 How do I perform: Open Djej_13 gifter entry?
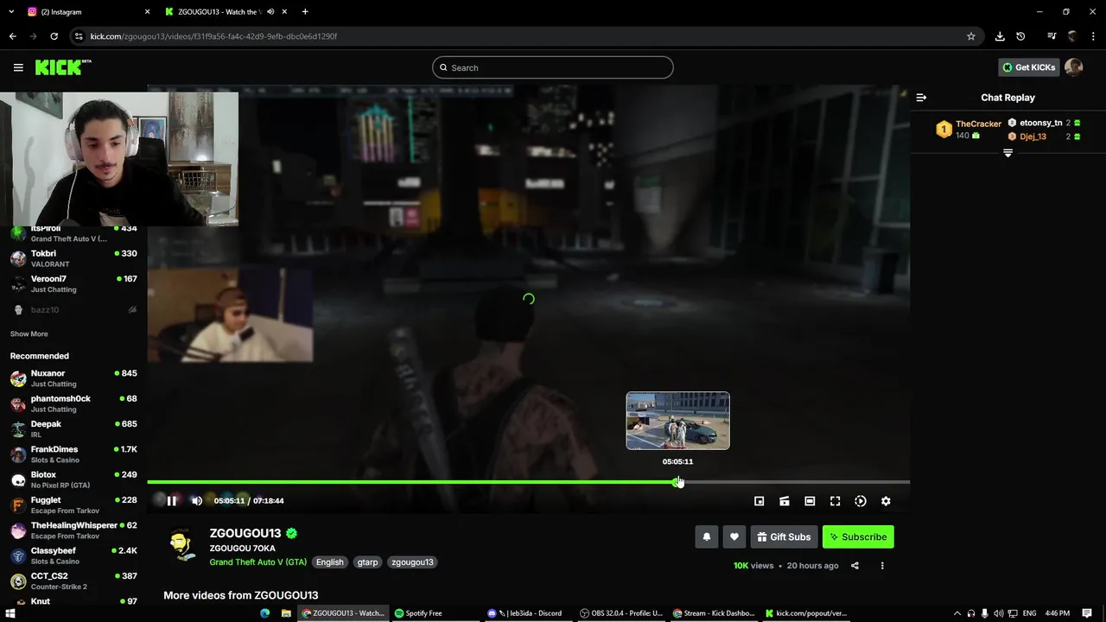tap(1044, 136)
